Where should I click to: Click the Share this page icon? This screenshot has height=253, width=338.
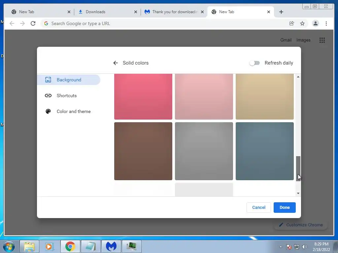pos(292,23)
